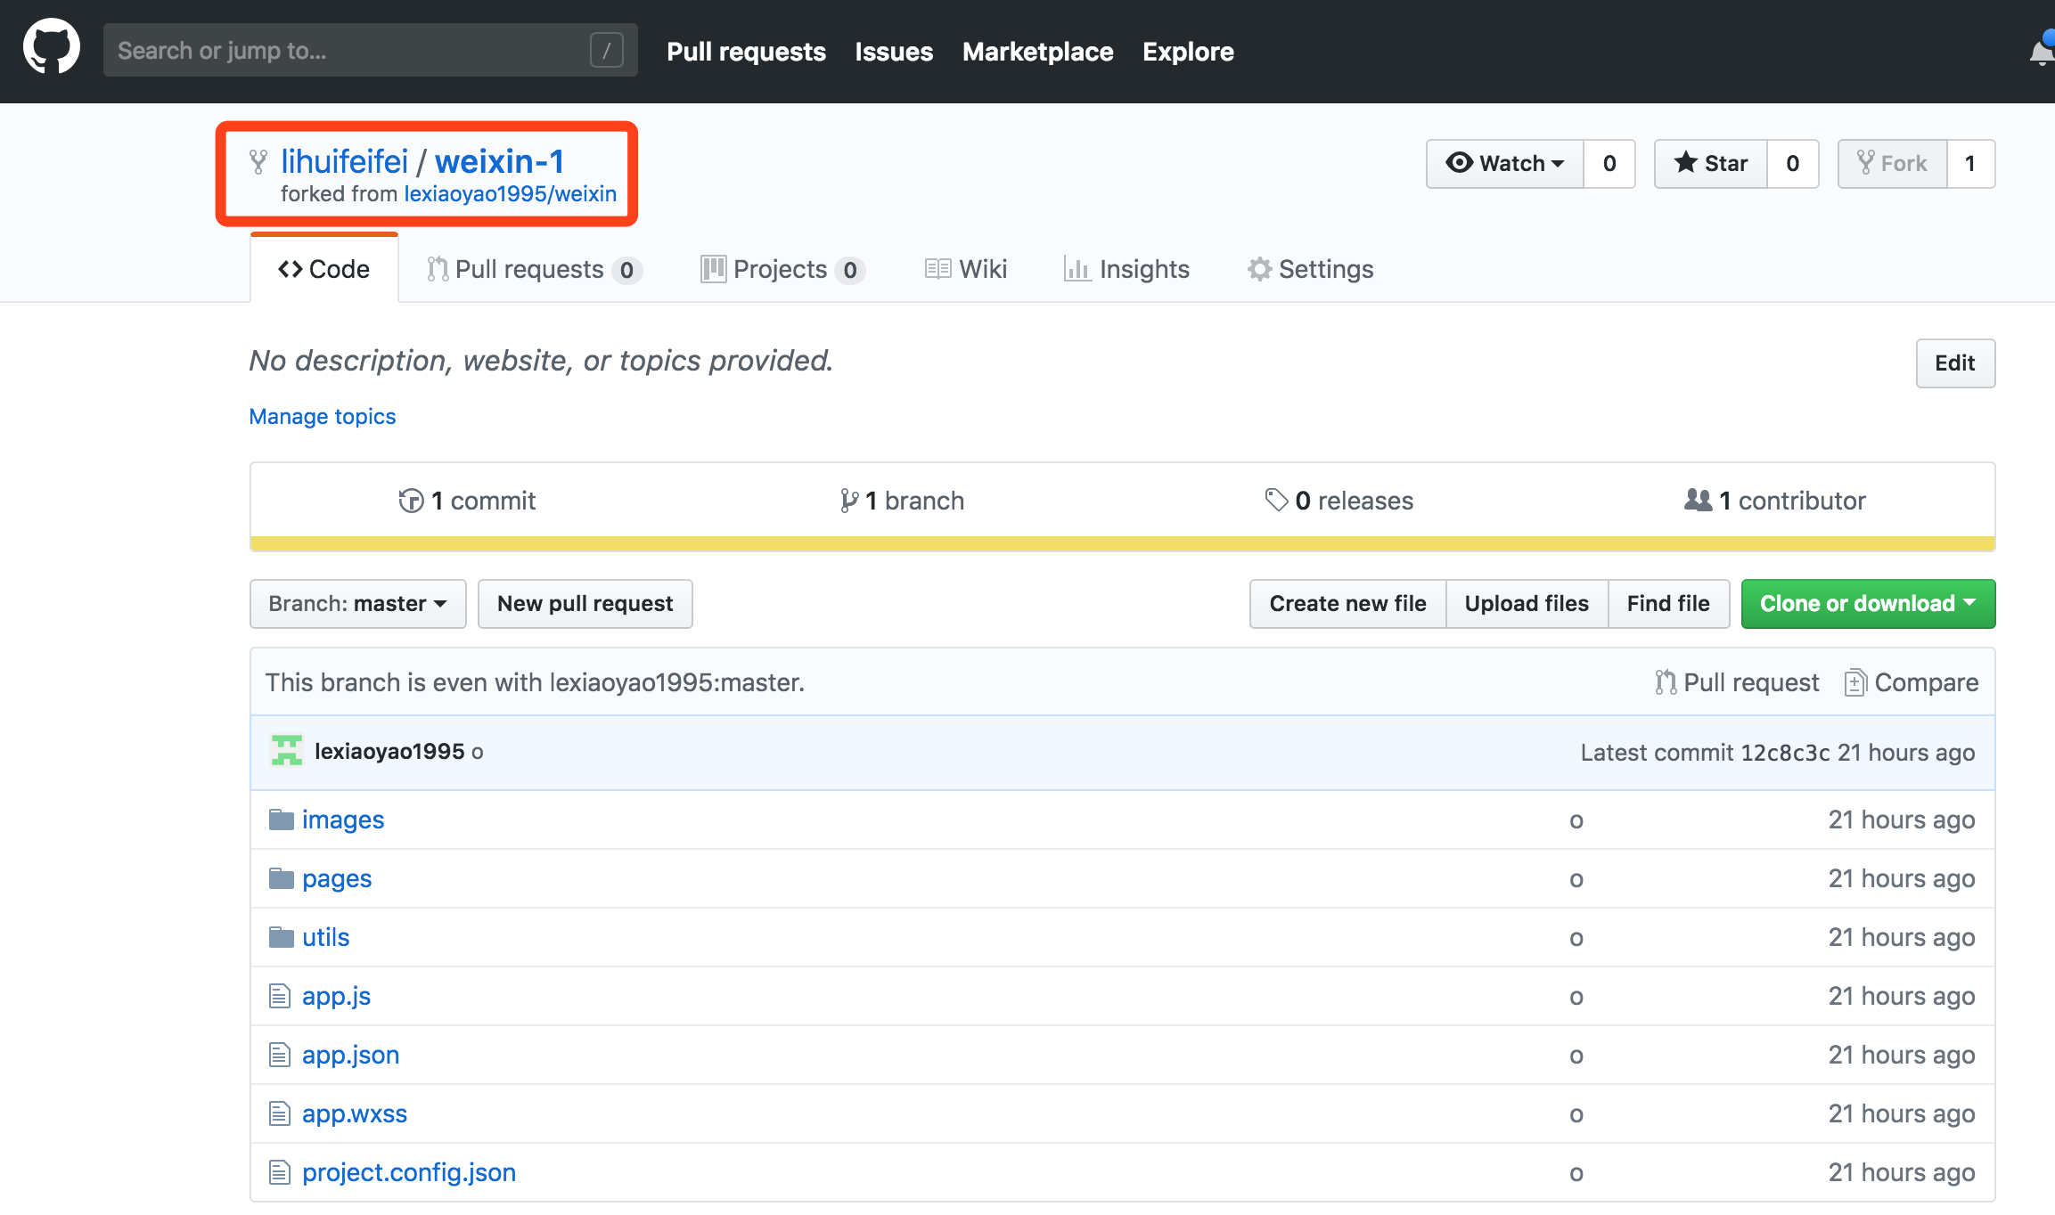This screenshot has width=2055, height=1215.
Task: Open the app.json file
Action: point(350,1055)
